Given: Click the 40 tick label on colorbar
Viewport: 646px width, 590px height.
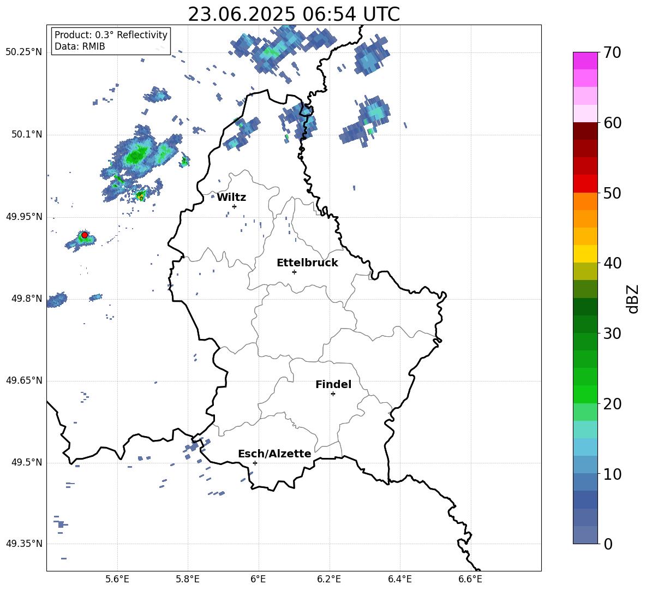Looking at the screenshot, I should click(612, 263).
